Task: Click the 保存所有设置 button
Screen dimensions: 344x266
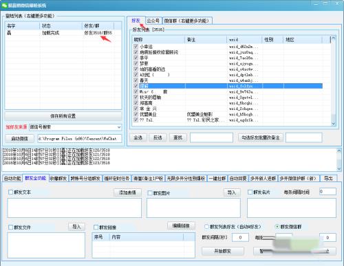Action: click(x=63, y=116)
